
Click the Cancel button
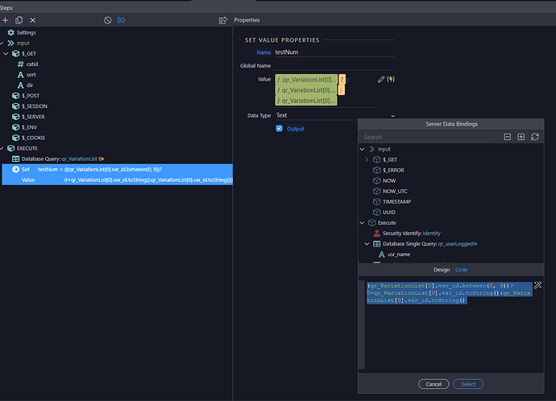tap(434, 384)
